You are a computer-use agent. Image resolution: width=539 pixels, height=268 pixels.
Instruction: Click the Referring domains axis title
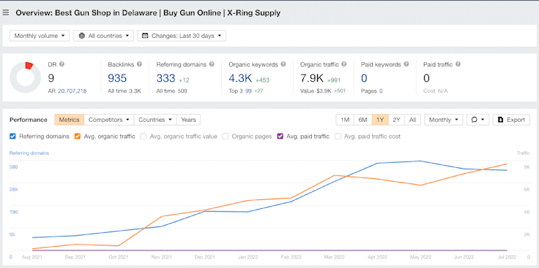(x=29, y=153)
